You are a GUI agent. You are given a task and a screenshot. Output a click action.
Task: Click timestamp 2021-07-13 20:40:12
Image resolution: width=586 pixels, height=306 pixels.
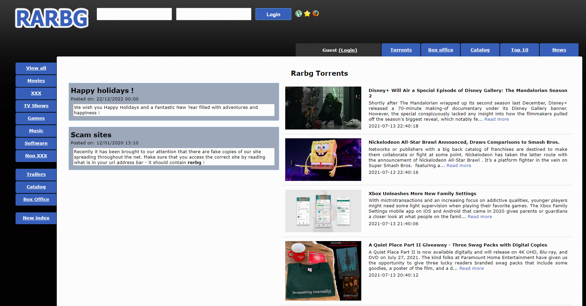(x=393, y=275)
